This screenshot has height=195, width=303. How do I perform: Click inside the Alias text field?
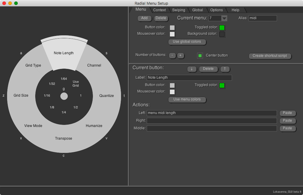tap(263, 18)
